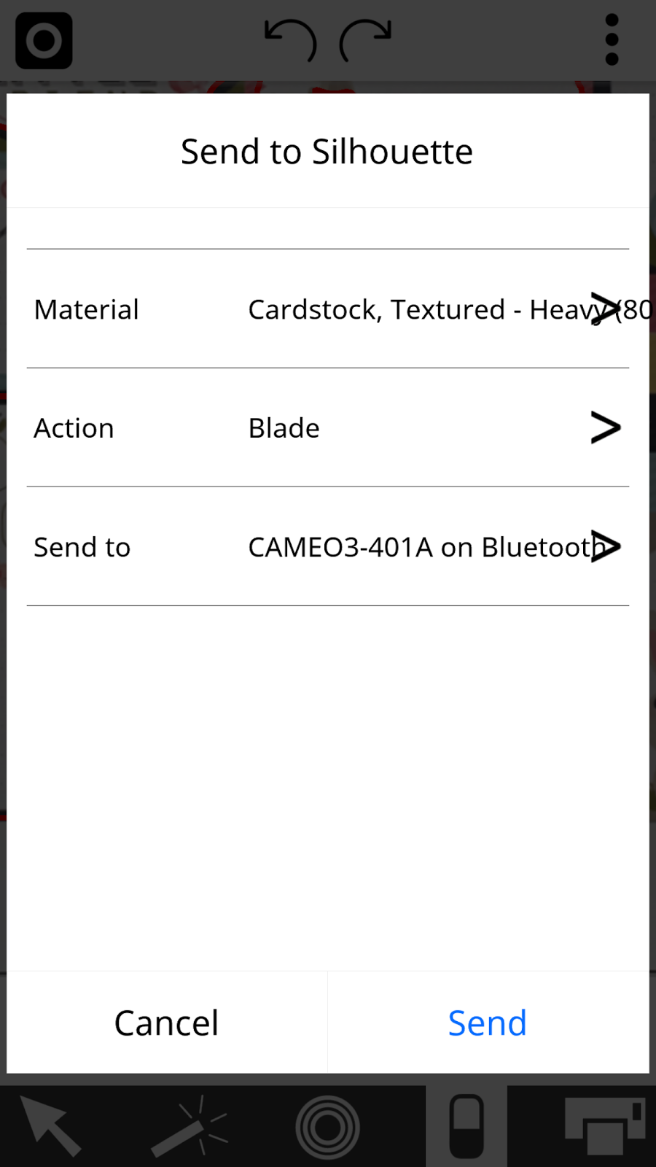Tap the highlighted Silhouette machine icon
Image resolution: width=656 pixels, height=1167 pixels.
pyautogui.click(x=466, y=1126)
